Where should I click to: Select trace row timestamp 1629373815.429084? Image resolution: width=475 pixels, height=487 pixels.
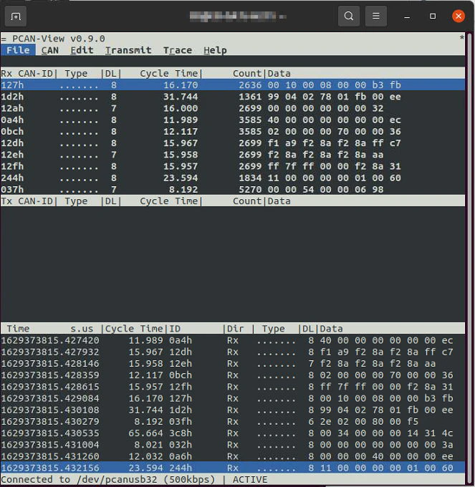pos(233,398)
